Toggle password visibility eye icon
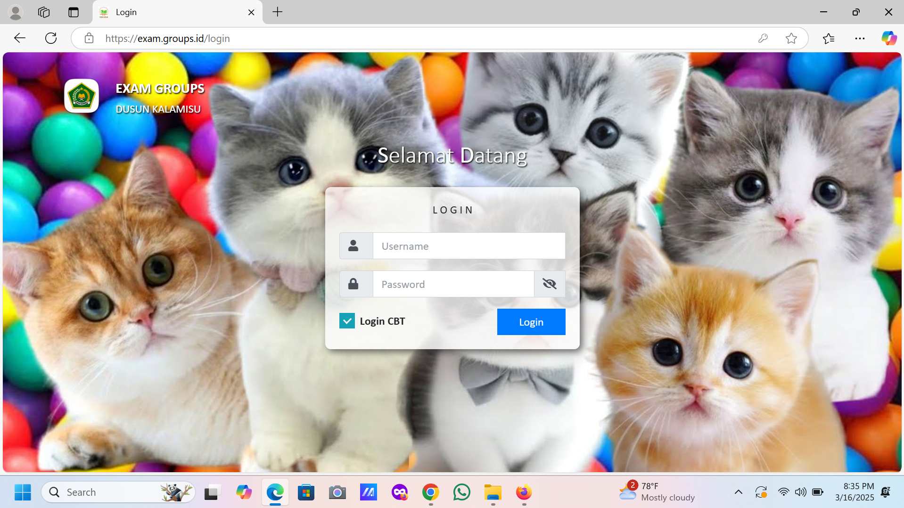The height and width of the screenshot is (508, 904). 550,284
